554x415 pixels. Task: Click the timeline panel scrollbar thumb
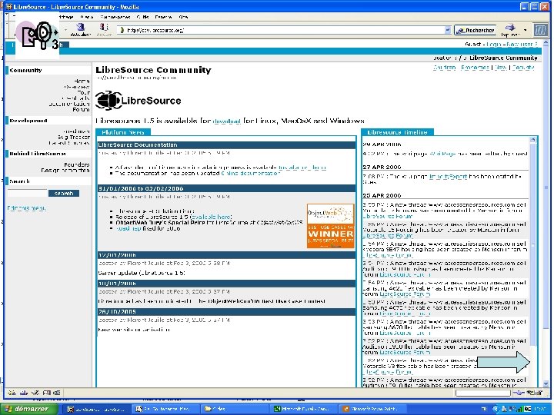pyautogui.click(x=532, y=244)
